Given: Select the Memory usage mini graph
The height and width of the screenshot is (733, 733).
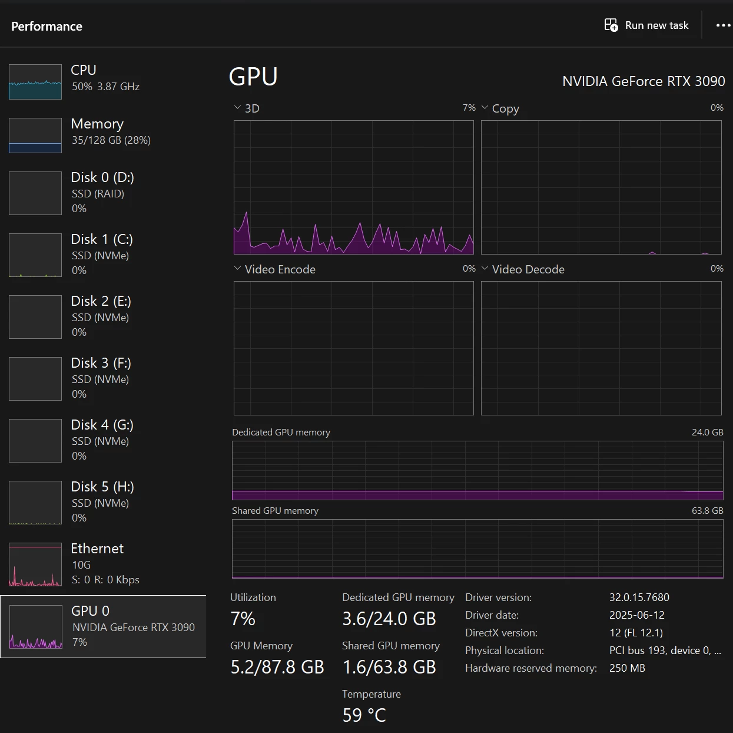Looking at the screenshot, I should 35,136.
